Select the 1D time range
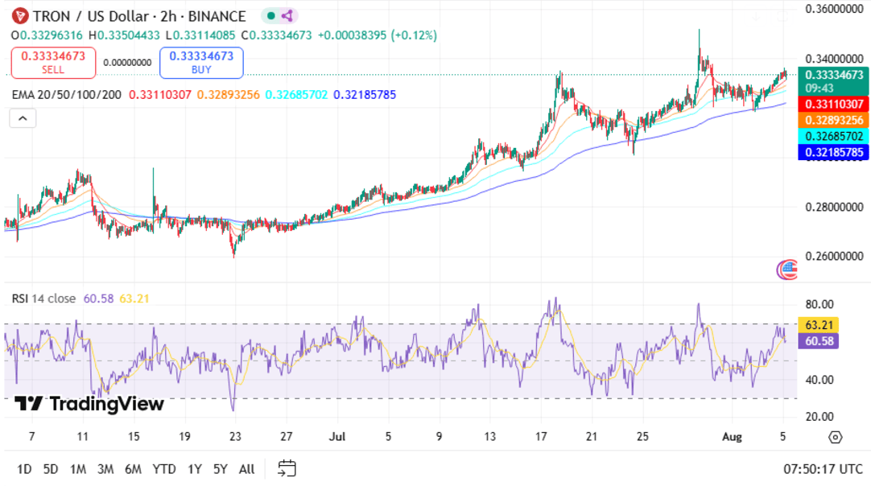Screen dimensions: 871x486 coord(25,469)
